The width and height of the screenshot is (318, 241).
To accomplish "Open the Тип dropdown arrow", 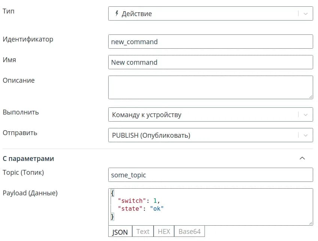I will [306, 13].
